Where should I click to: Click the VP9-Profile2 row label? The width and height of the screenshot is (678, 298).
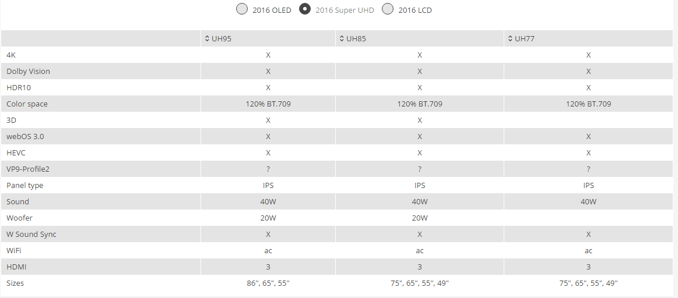coord(28,169)
